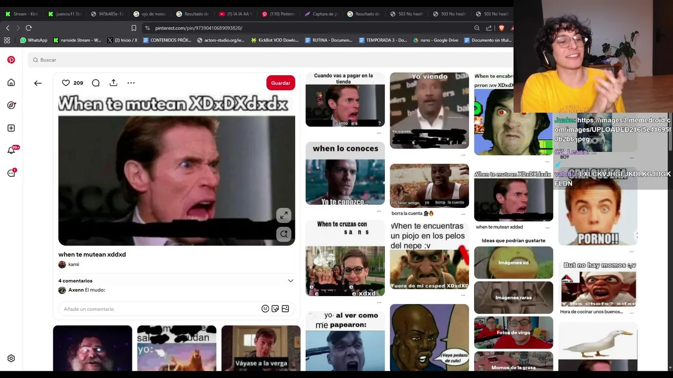This screenshot has width=673, height=378.
Task: Collapse the 4 comentarios section chevron
Action: tap(290, 281)
